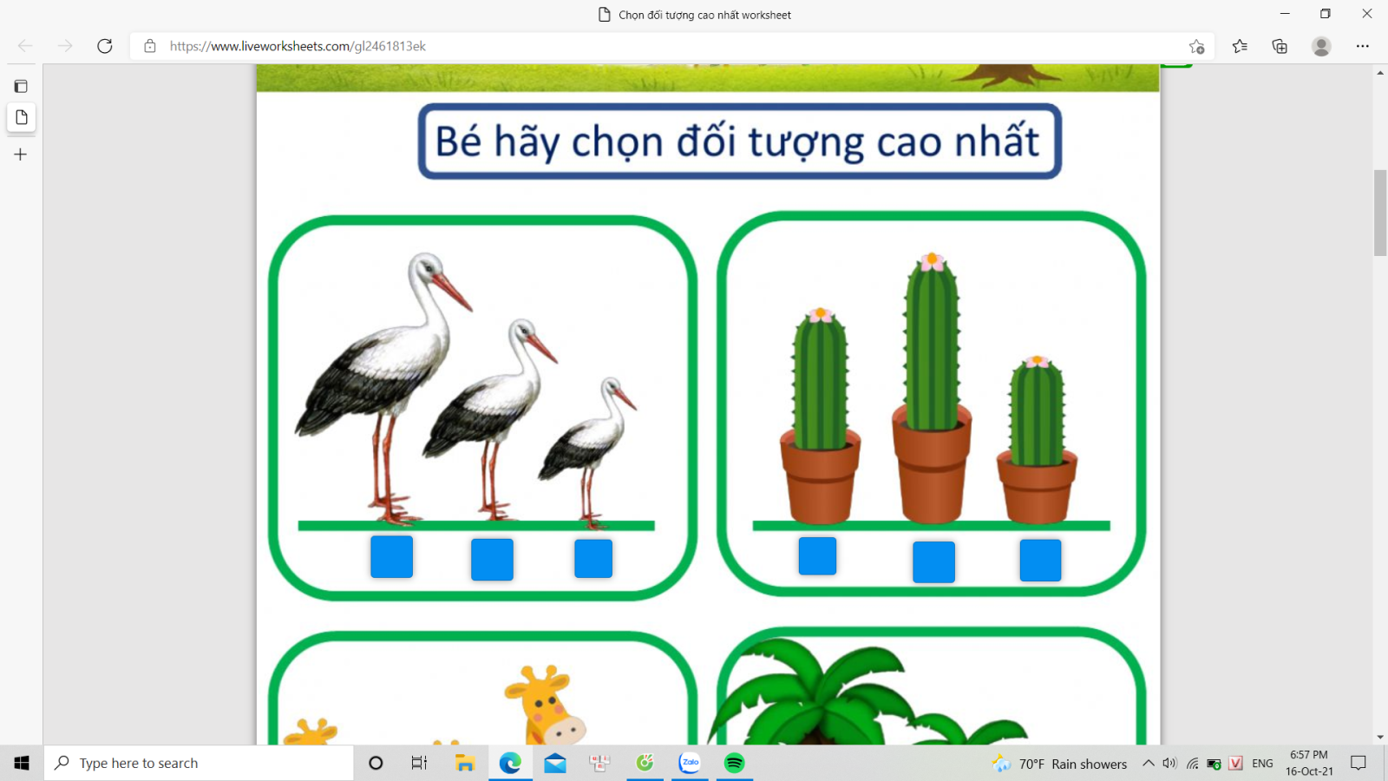Open Settings and more menu

(1362, 46)
